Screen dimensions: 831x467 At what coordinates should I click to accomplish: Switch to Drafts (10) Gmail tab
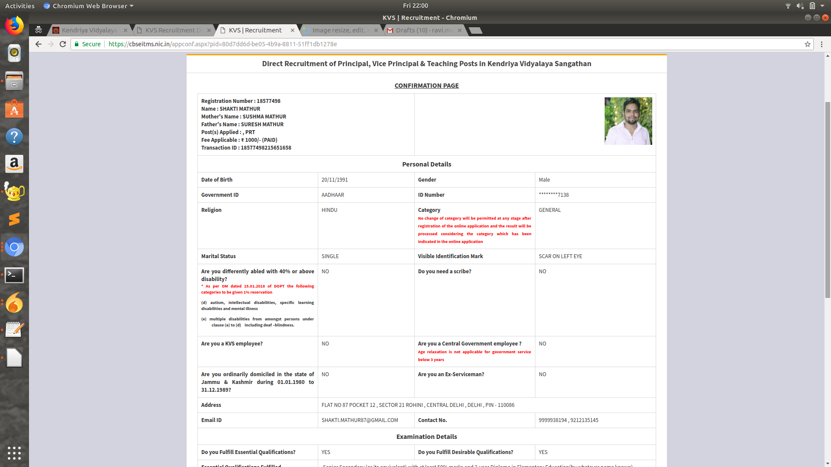424,30
